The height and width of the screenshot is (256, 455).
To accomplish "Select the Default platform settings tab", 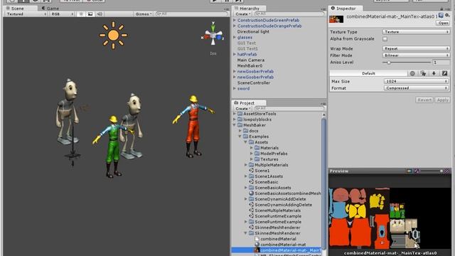I will coord(368,73).
